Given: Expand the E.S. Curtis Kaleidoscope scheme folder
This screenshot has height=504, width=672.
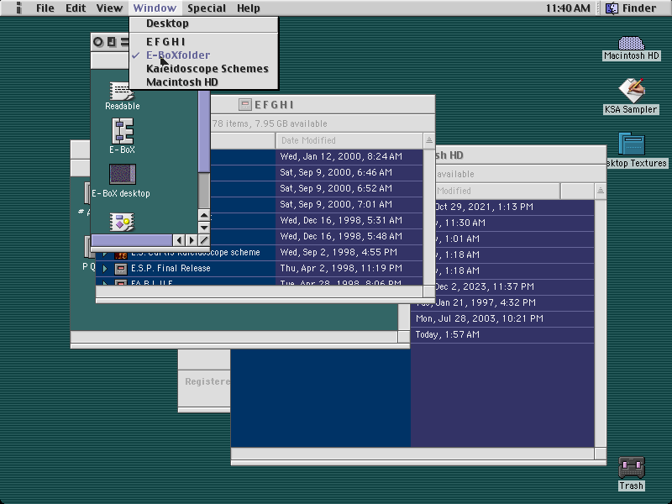Looking at the screenshot, I should tap(104, 255).
